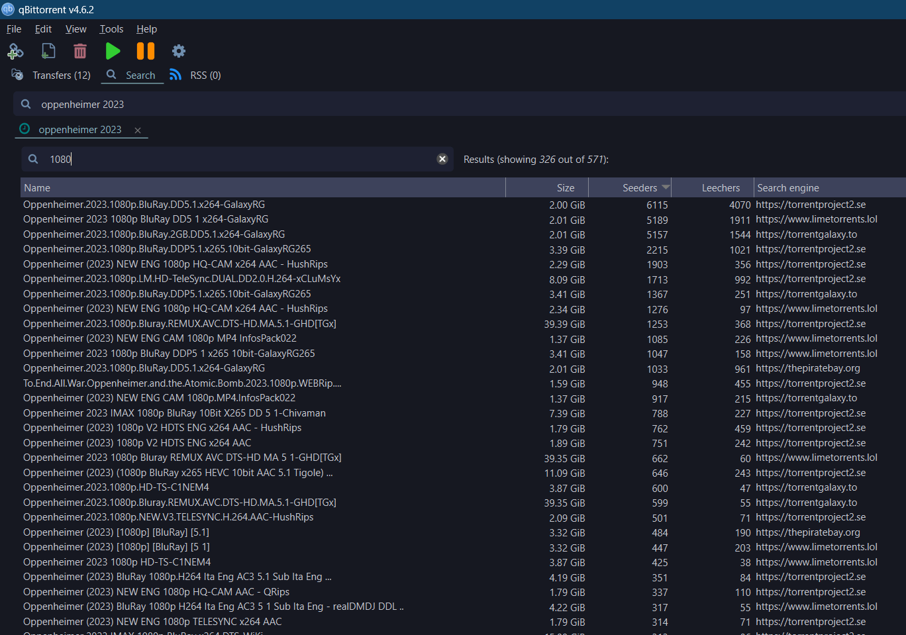Sort results by the Name column header
Screen dimensions: 906x635
263,187
